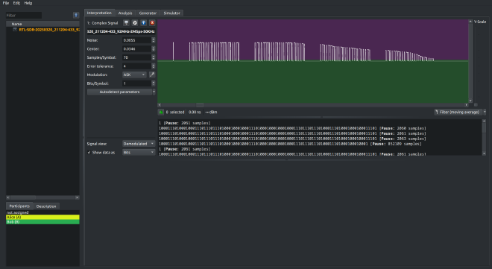Open the Signal view Demodulated dropdown
The image size is (492, 269).
(139, 144)
